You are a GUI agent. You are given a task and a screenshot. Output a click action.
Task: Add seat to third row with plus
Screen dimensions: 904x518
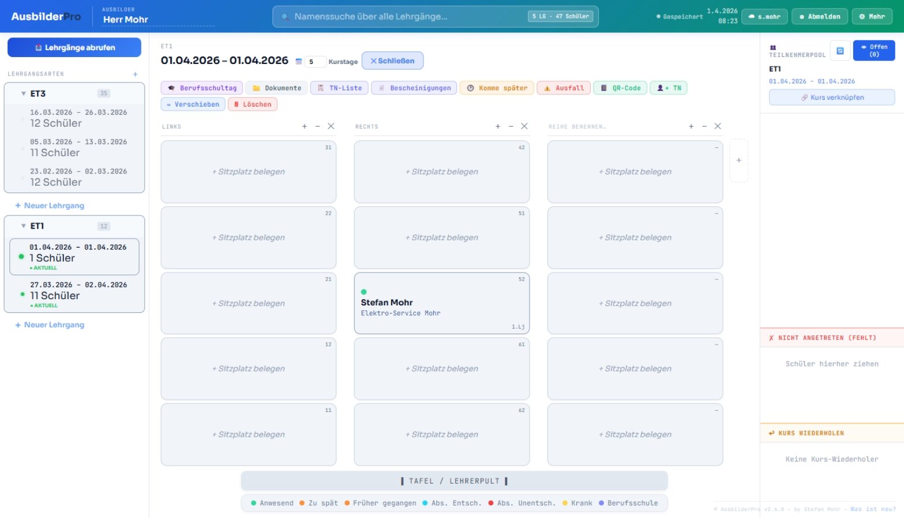pyautogui.click(x=691, y=126)
